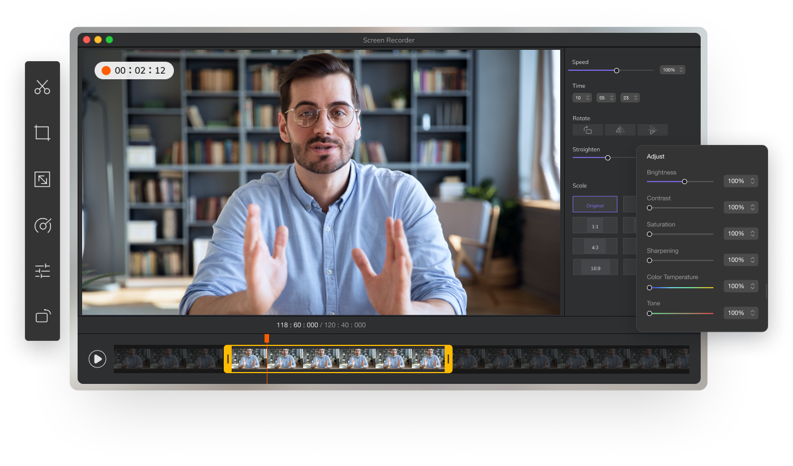793x466 pixels.
Task: Click the Sharpening slider track
Action: point(680,260)
